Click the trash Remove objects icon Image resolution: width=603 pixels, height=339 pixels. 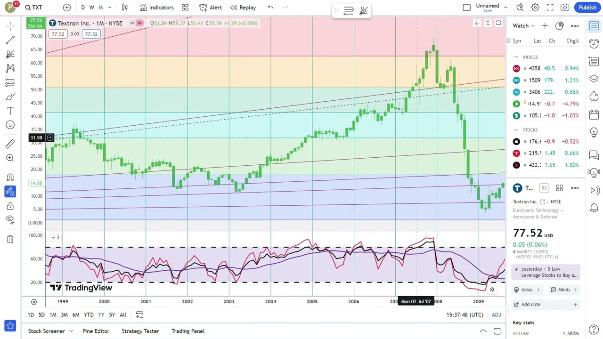pos(10,239)
